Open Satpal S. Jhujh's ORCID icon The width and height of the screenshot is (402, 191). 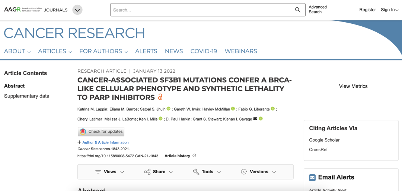pyautogui.click(x=169, y=109)
